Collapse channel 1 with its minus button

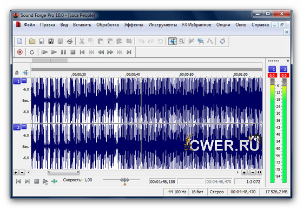point(24,80)
